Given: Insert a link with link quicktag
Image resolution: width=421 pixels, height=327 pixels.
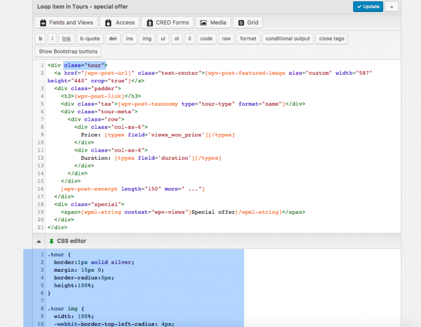Looking at the screenshot, I should click(x=66, y=38).
